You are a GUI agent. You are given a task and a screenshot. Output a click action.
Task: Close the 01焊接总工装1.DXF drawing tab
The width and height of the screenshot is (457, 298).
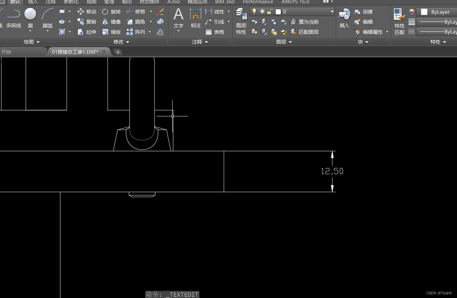click(x=104, y=52)
